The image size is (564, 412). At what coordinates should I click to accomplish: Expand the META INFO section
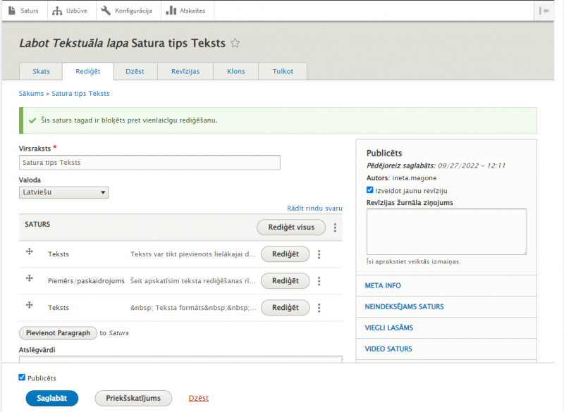[446, 285]
